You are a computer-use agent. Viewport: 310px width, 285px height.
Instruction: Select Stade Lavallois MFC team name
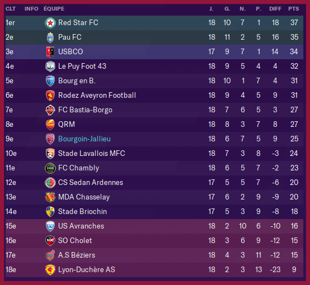coord(92,153)
